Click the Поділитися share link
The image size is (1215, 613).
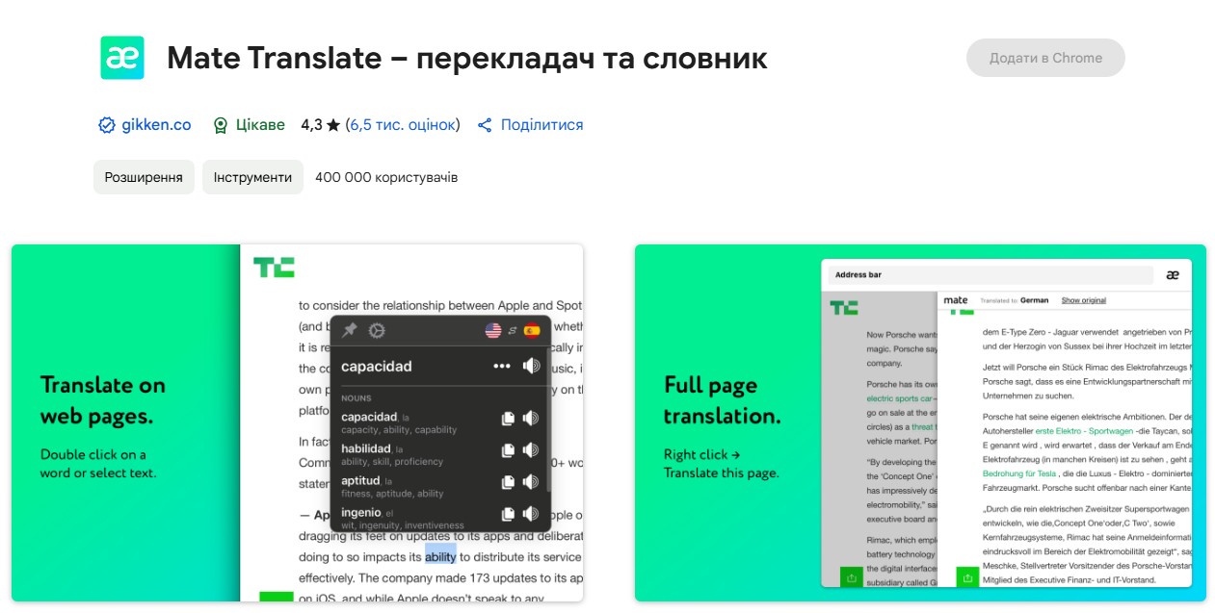point(531,125)
